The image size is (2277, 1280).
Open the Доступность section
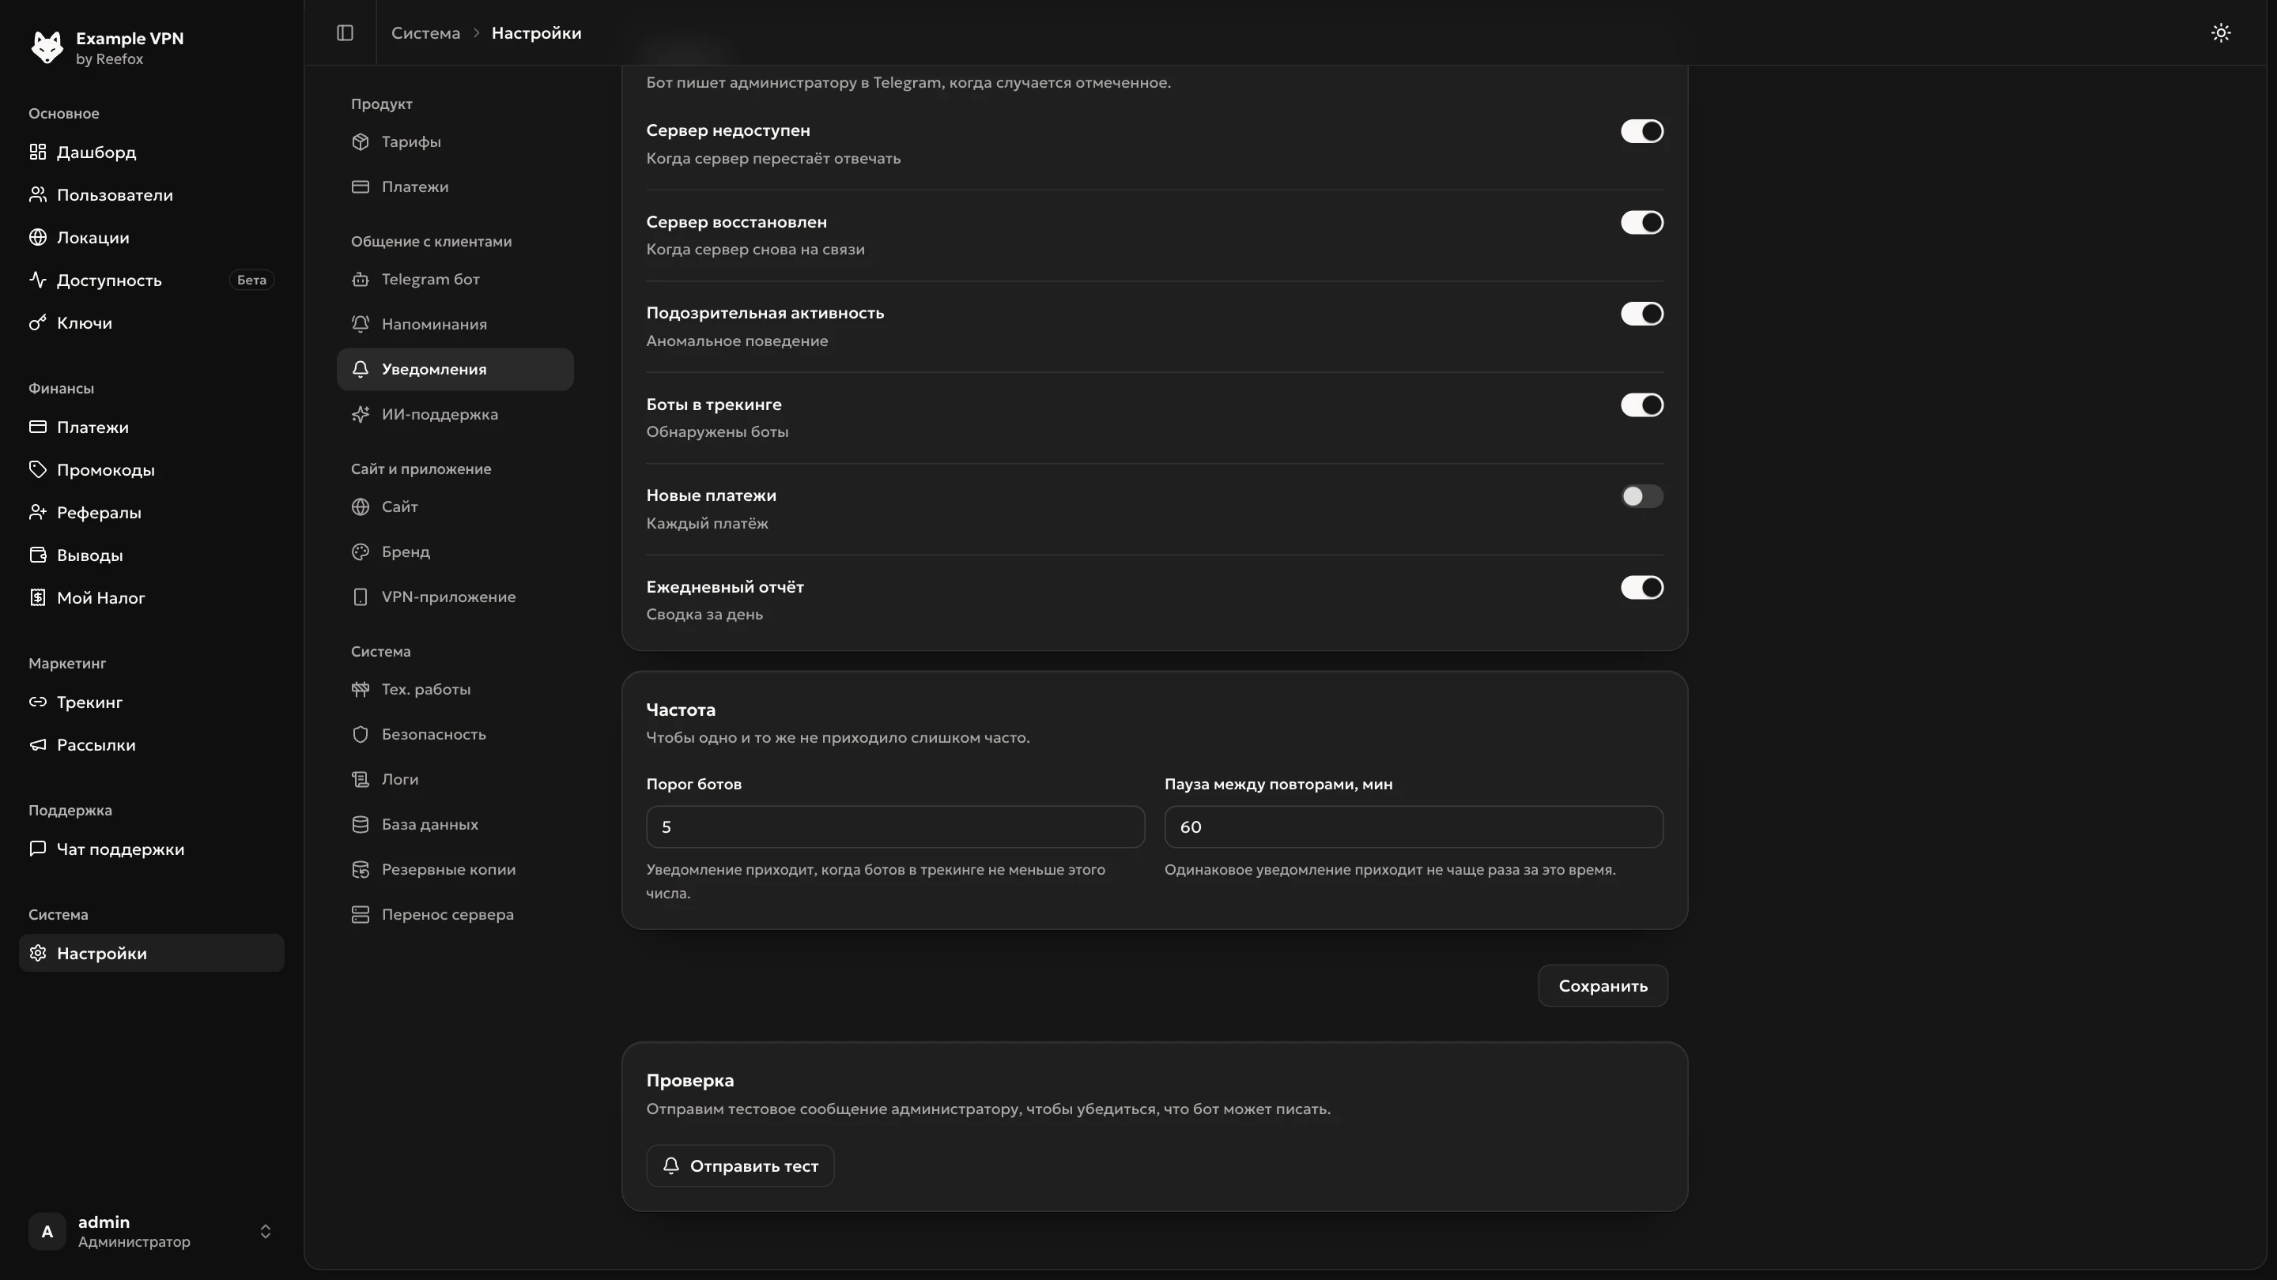tap(151, 280)
